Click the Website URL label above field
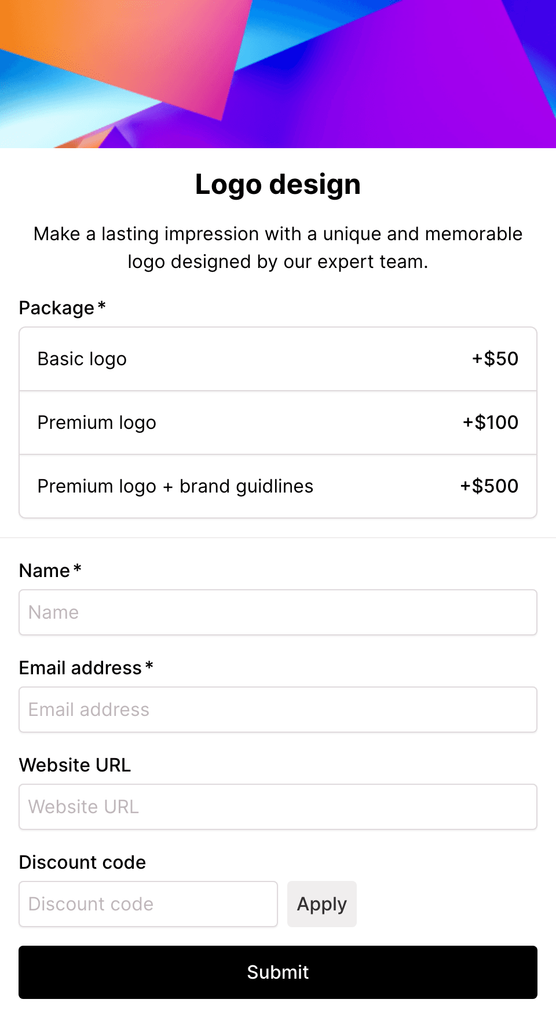The width and height of the screenshot is (556, 1036). click(75, 765)
